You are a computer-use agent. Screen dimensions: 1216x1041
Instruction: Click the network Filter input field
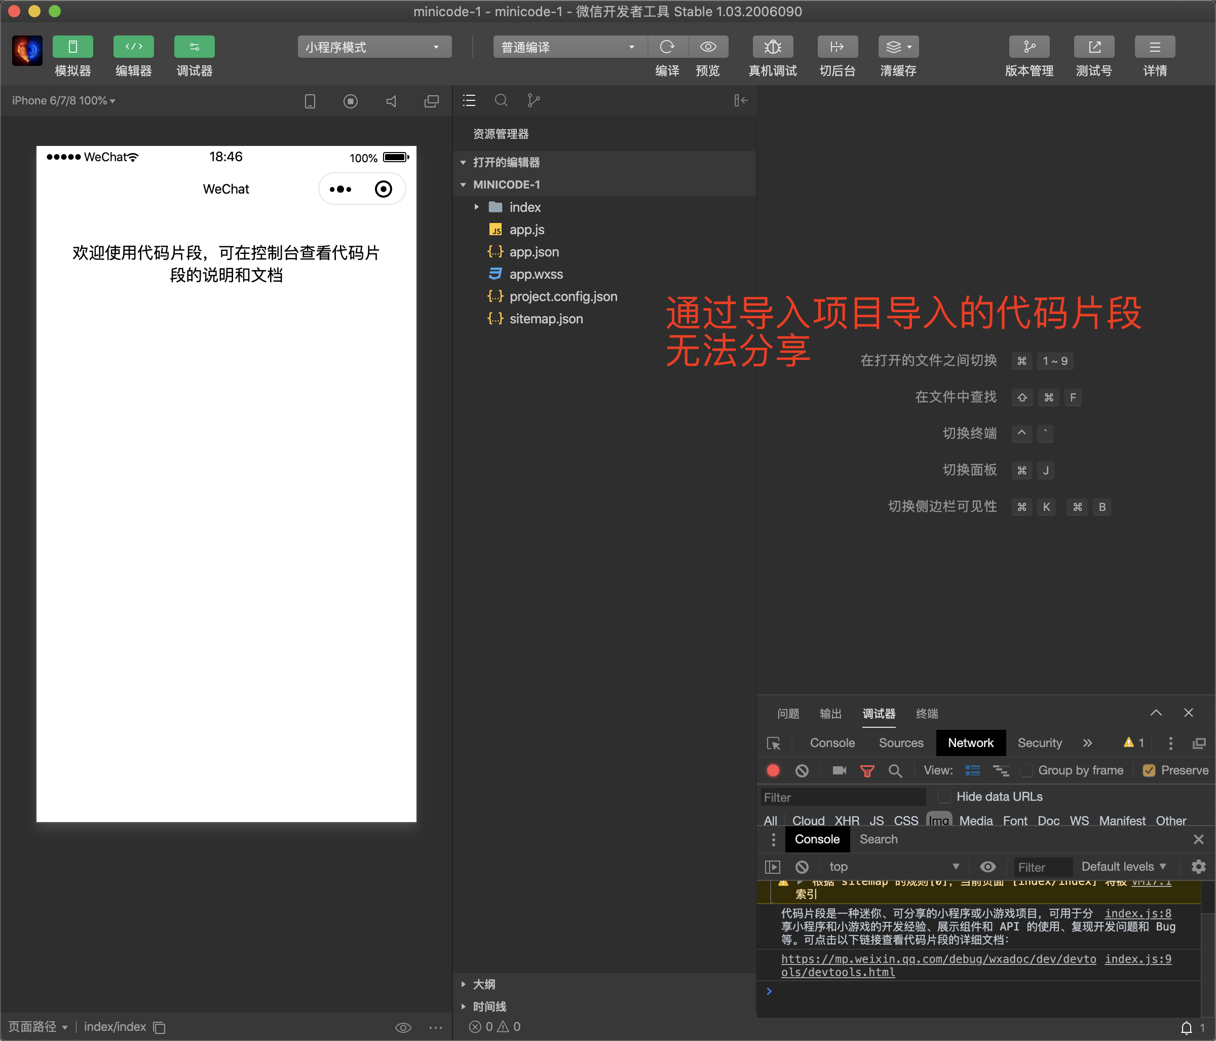click(x=843, y=797)
